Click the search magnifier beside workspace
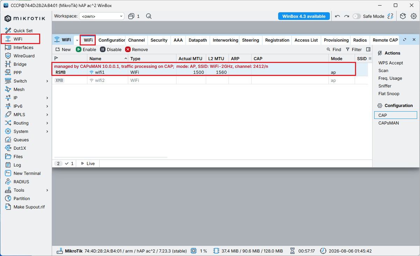 (x=149, y=16)
